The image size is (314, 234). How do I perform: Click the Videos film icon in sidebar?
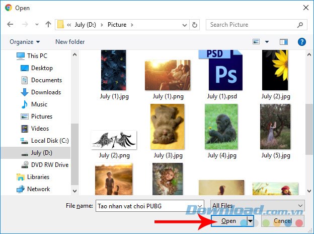pos(25,129)
